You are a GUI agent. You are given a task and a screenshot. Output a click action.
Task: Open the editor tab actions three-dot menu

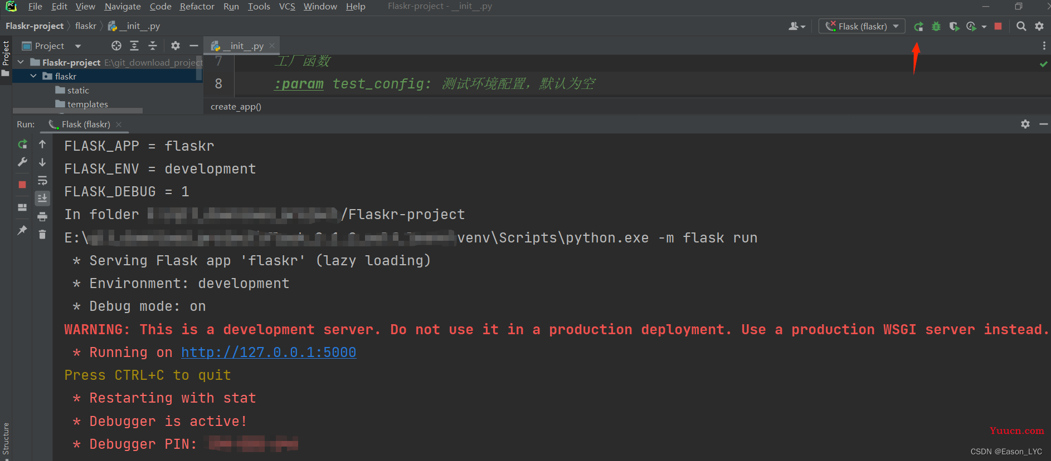click(x=1044, y=46)
